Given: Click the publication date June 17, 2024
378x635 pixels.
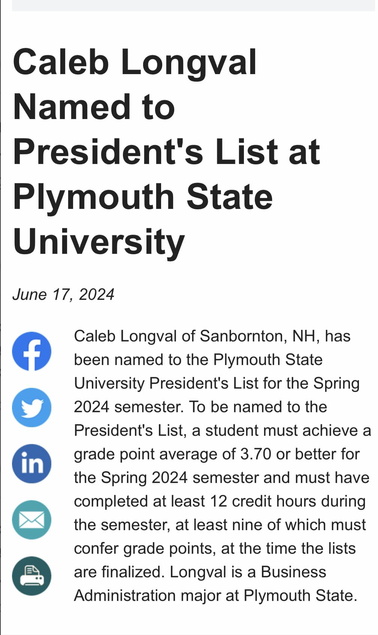Looking at the screenshot, I should coord(63,295).
